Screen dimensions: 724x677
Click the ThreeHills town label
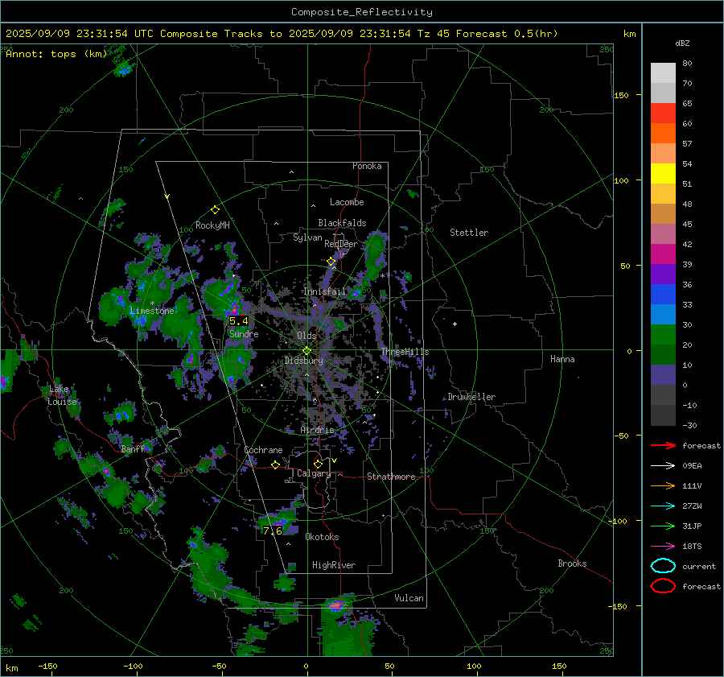pyautogui.click(x=405, y=352)
